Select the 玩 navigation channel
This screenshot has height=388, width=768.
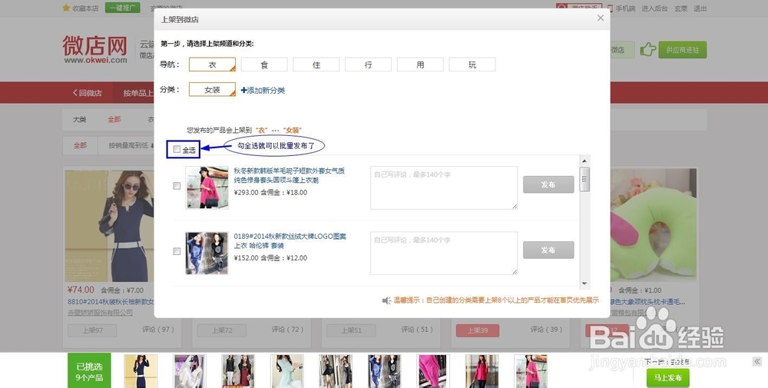click(472, 65)
